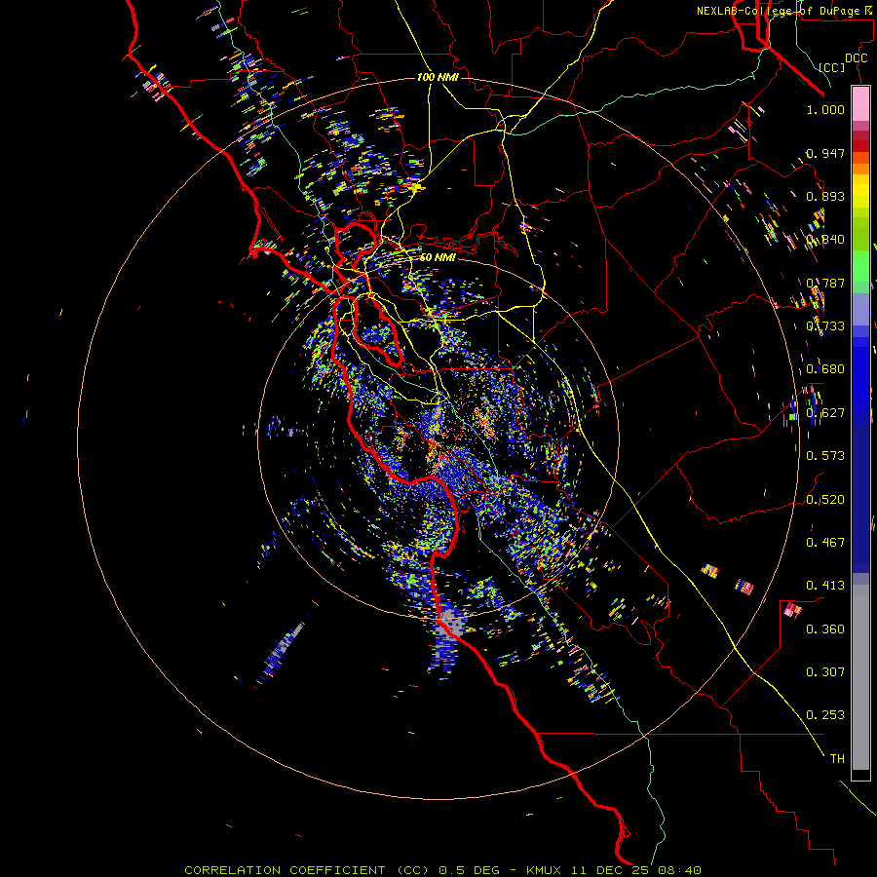The height and width of the screenshot is (877, 877).
Task: Select the 0.947 legend value
Action: point(825,153)
